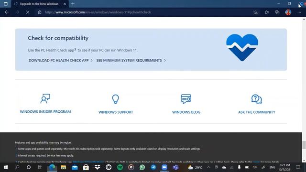Open Dropbox from taskbar
306x172 pixels.
[97, 167]
